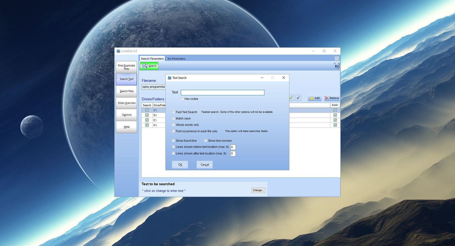Click the Add folder button
Screen dimensions: 455x246
315,98
